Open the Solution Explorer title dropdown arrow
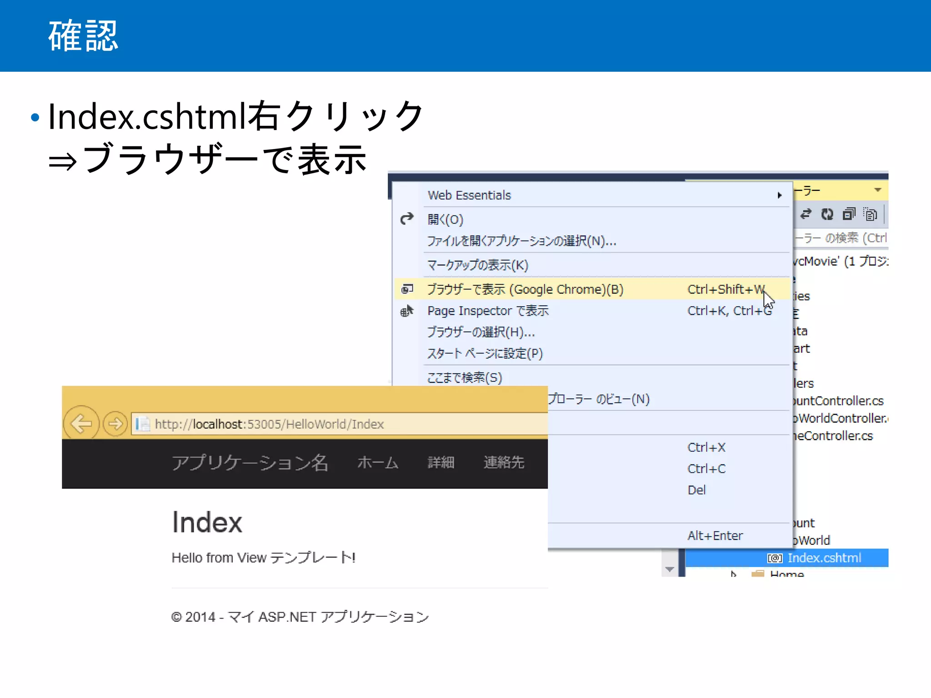This screenshot has width=931, height=698. 878,190
